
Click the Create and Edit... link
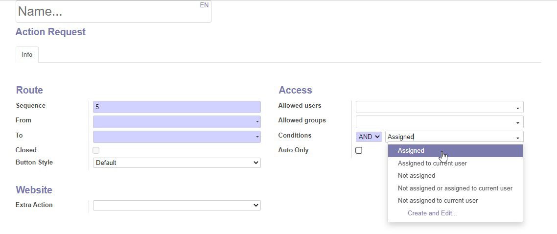(x=432, y=213)
